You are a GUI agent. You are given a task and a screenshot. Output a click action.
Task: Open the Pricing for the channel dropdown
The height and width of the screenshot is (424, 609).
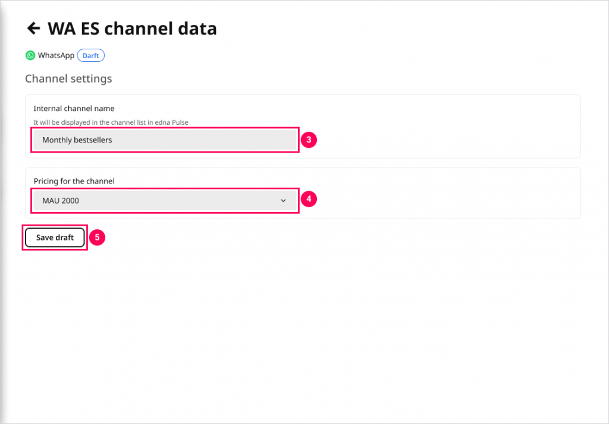click(x=165, y=201)
